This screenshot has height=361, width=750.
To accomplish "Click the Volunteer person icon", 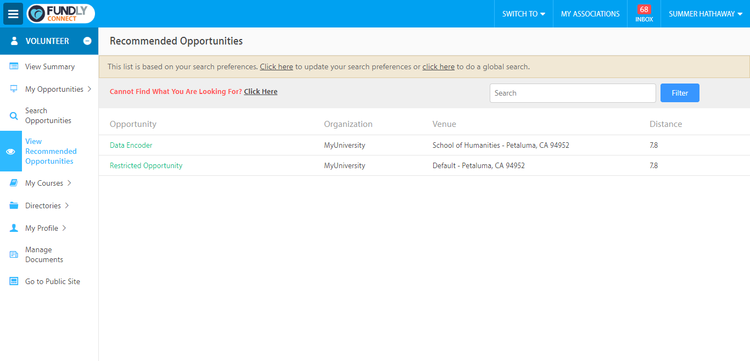I will pyautogui.click(x=14, y=41).
